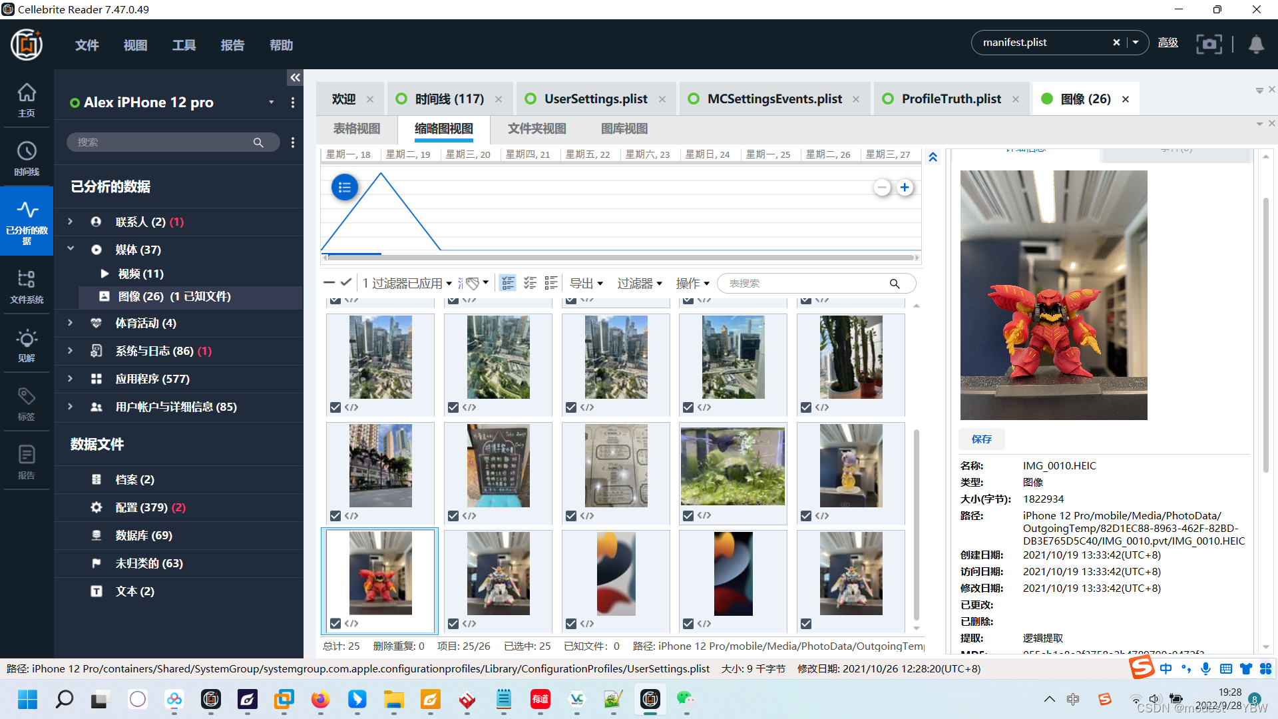Open the File System sidebar icon

click(x=27, y=286)
